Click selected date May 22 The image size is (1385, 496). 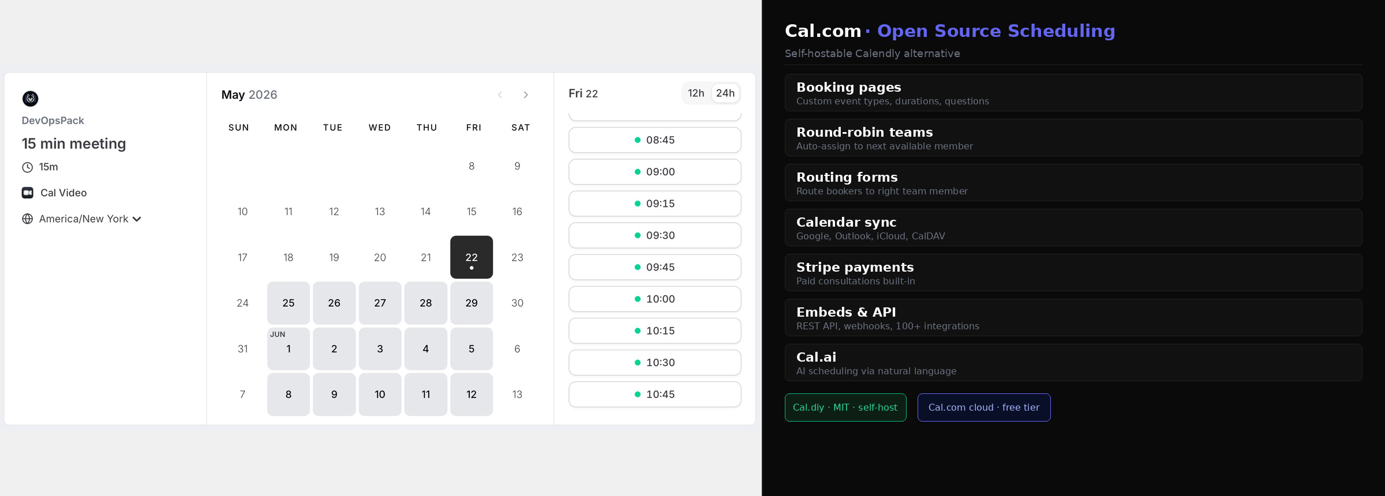point(471,257)
